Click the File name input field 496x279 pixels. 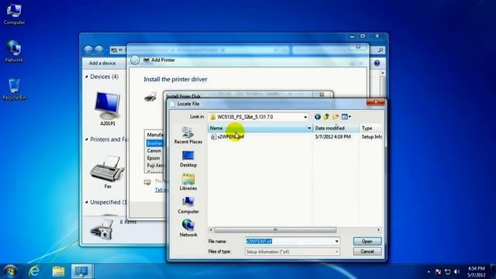point(289,241)
